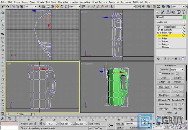Image resolution: width=188 pixels, height=130 pixels.
Task: Activate the Select and Move tool
Action: tap(58, 7)
